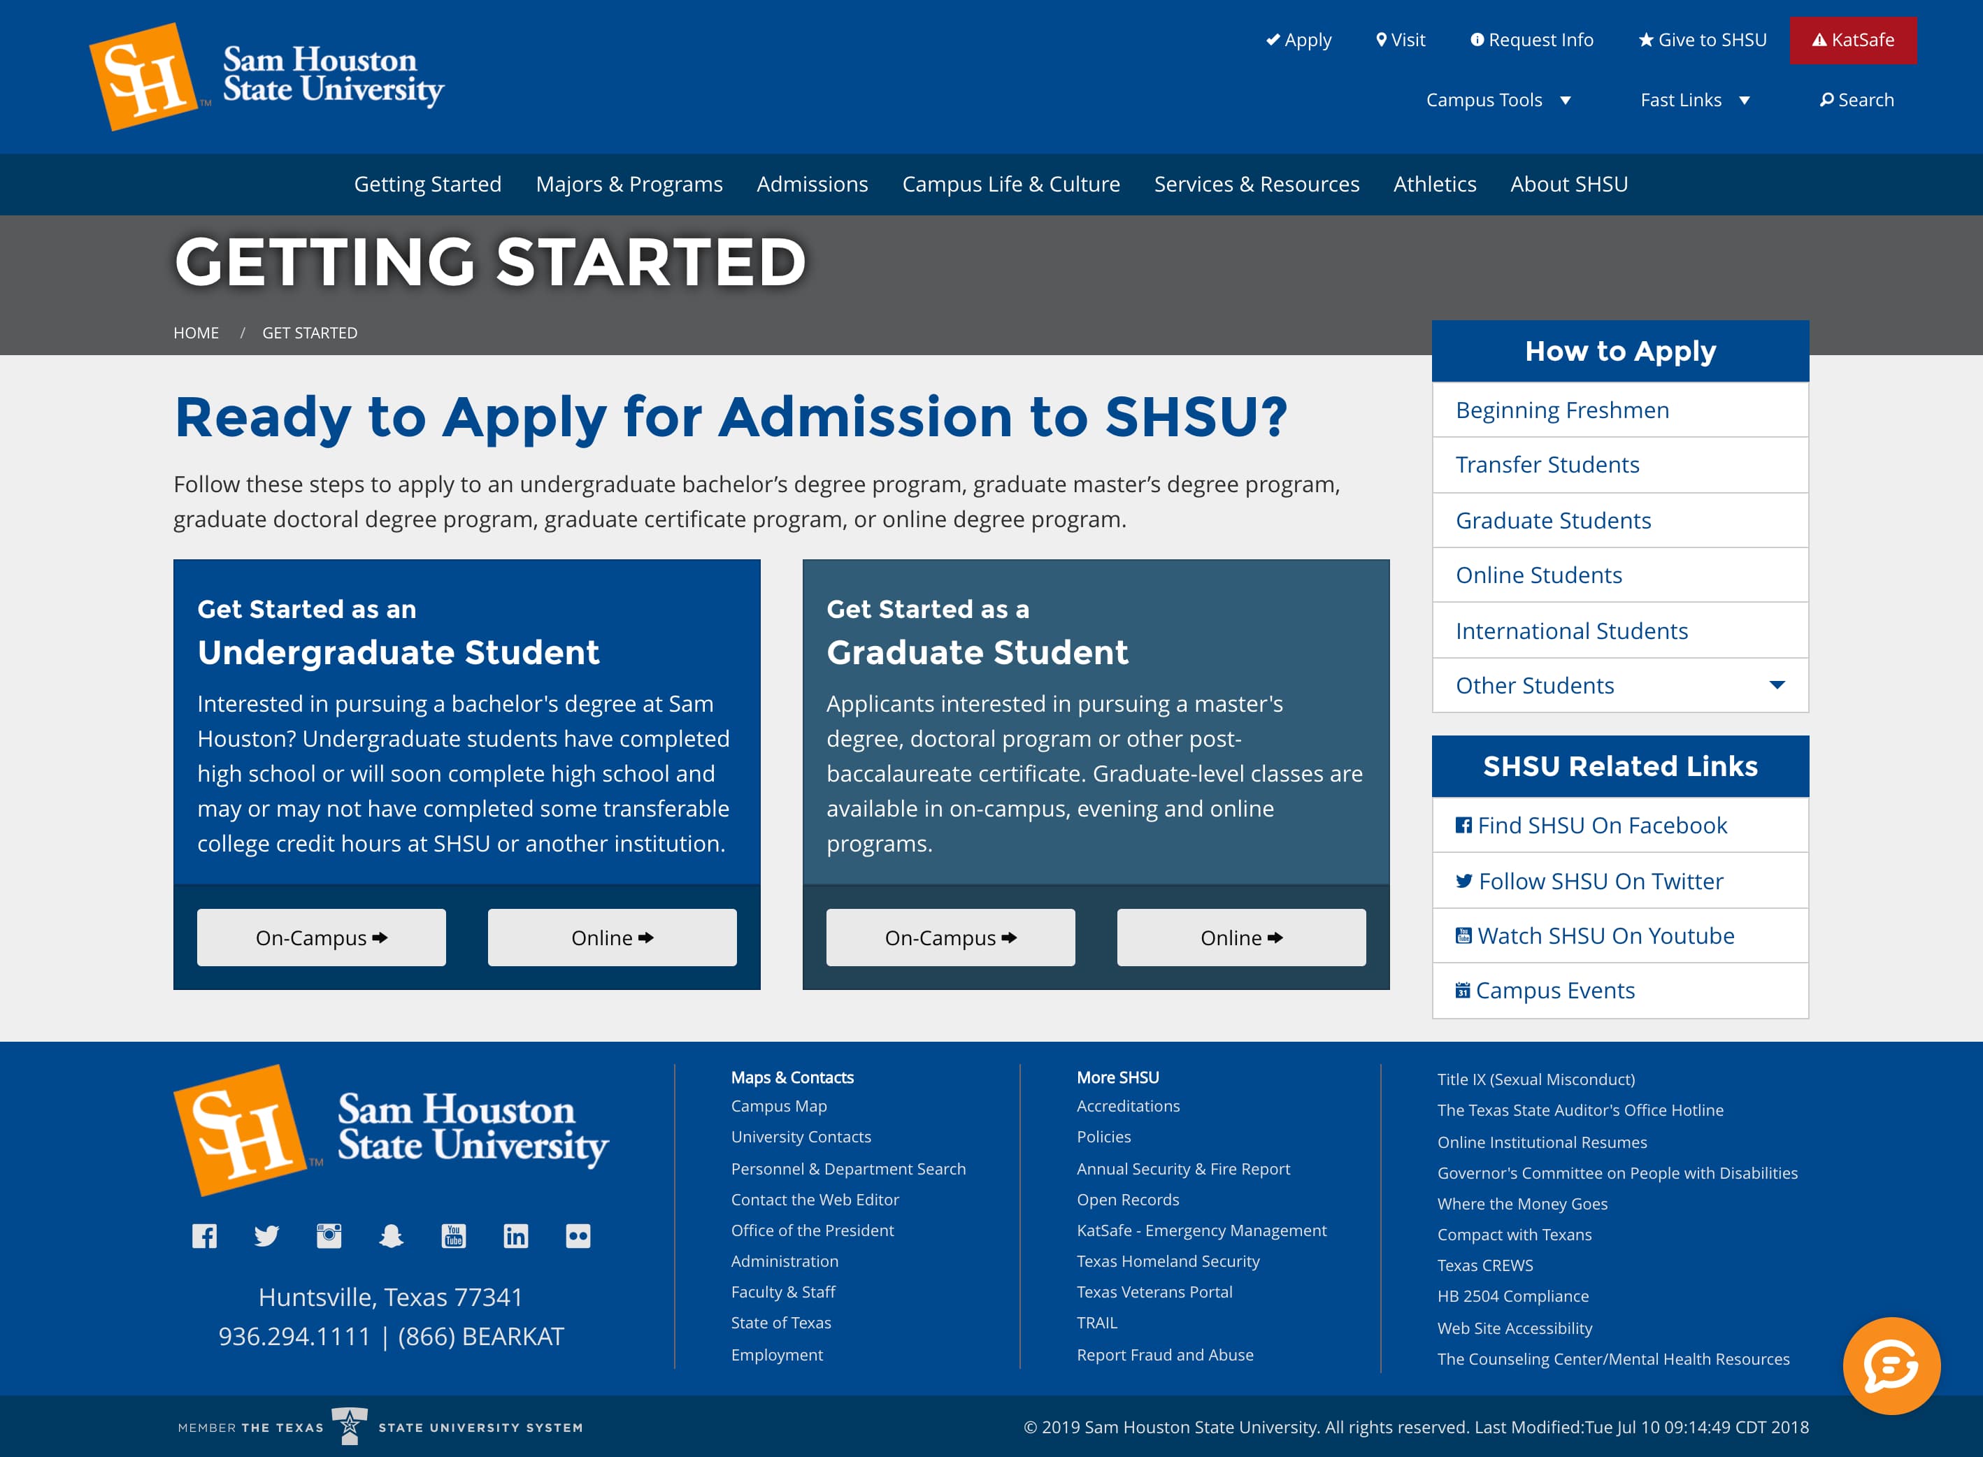The width and height of the screenshot is (1983, 1457).
Task: Open Campus Life & Culture menu
Action: point(1011,183)
